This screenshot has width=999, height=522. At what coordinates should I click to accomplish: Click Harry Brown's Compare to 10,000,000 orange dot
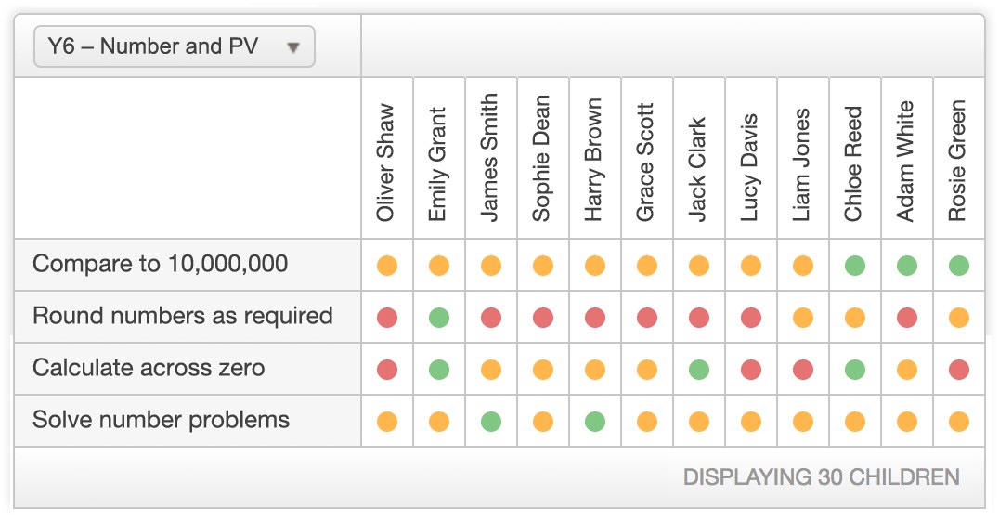pyautogui.click(x=594, y=265)
